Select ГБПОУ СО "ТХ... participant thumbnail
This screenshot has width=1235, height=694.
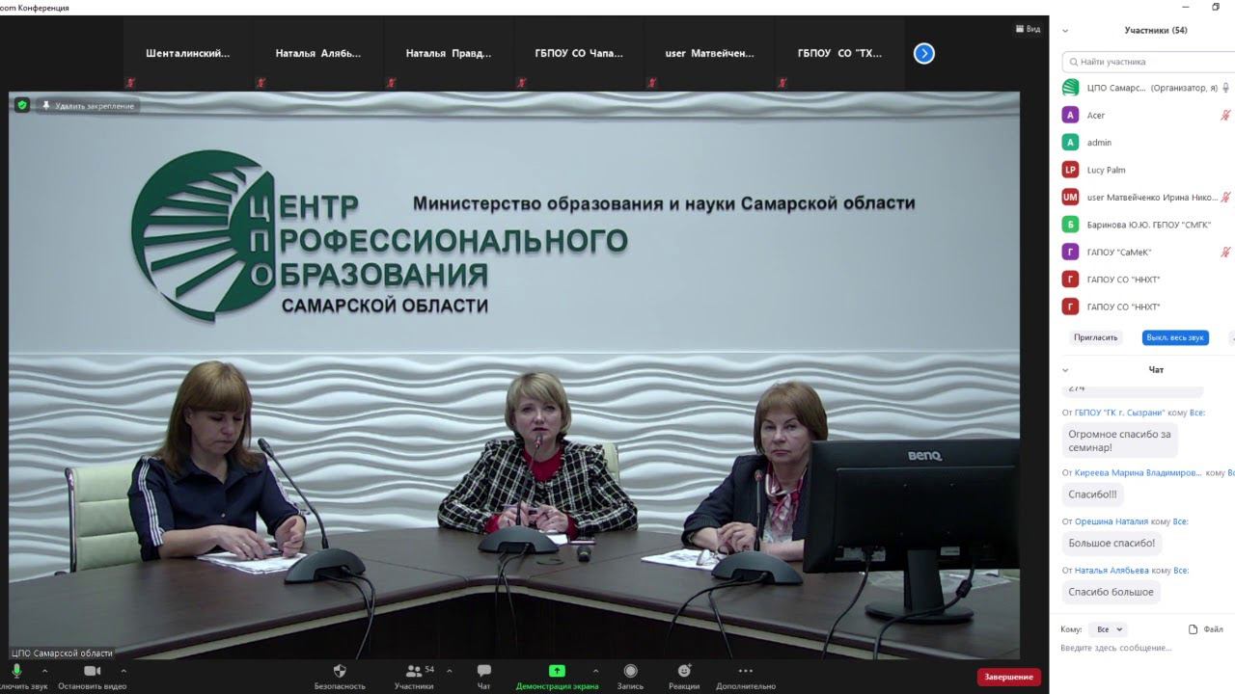pos(839,54)
